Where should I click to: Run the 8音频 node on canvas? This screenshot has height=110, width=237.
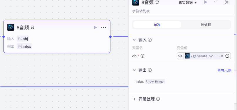click(95, 27)
